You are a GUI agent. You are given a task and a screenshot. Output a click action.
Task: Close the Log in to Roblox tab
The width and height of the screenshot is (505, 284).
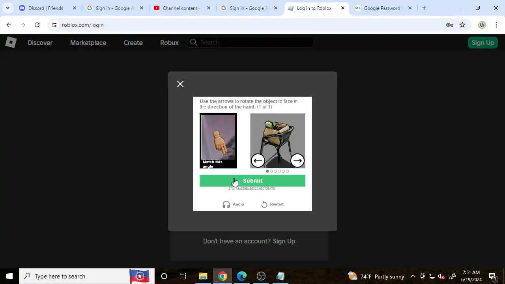point(343,8)
